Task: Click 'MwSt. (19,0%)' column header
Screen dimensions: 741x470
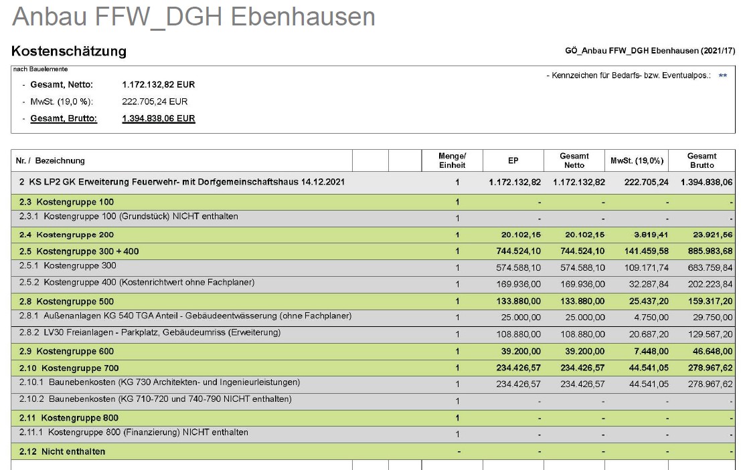Action: pyautogui.click(x=637, y=160)
